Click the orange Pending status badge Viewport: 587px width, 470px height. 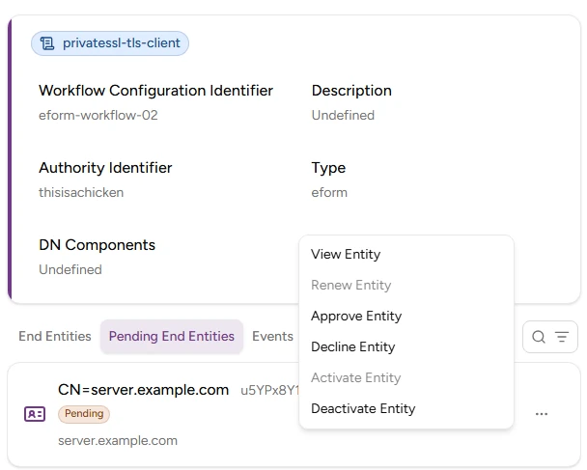[84, 413]
